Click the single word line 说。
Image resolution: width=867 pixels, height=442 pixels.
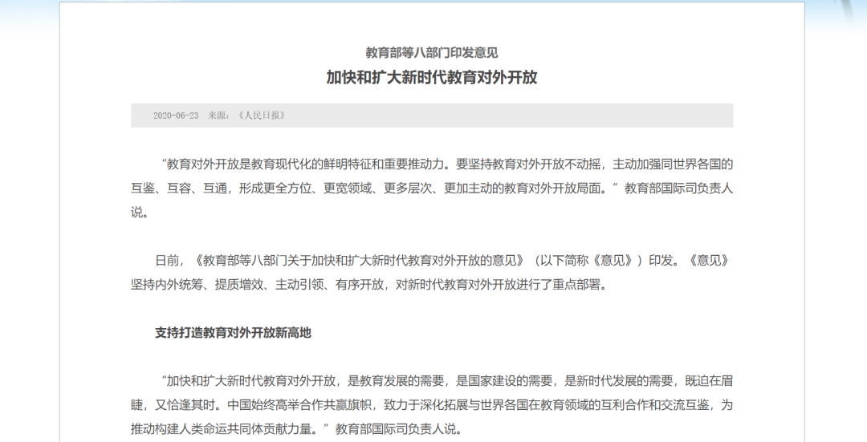(x=140, y=213)
